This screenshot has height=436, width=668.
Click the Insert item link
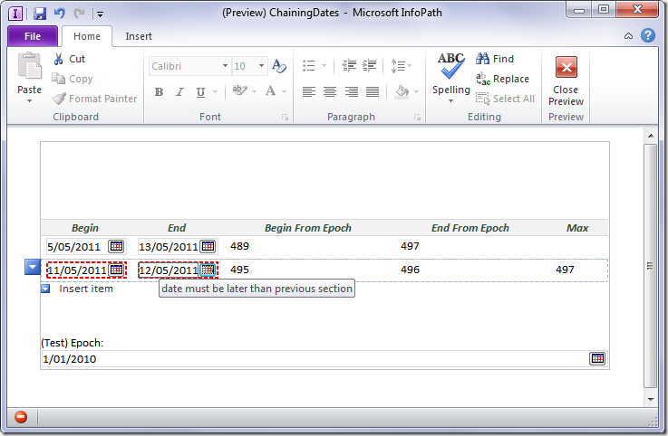click(86, 289)
